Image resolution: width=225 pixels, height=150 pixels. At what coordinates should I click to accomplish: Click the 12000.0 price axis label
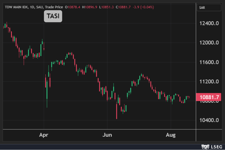pyautogui.click(x=209, y=43)
